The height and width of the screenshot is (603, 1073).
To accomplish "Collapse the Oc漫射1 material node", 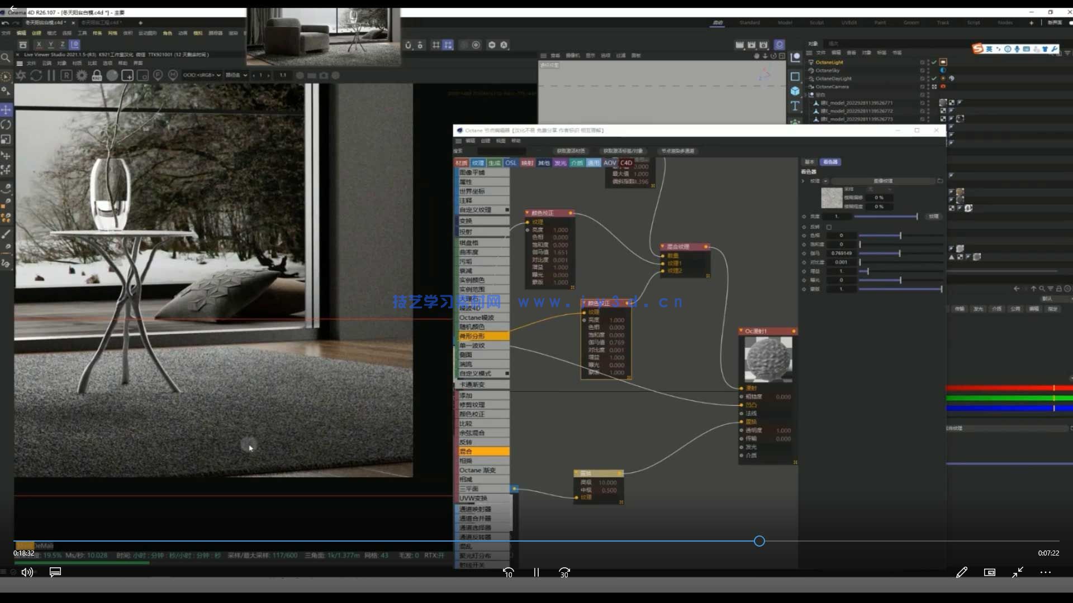I will (x=741, y=331).
